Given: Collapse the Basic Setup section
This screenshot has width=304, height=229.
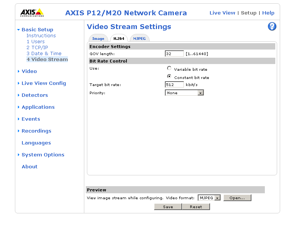Looking at the screenshot, I should [x=37, y=29].
